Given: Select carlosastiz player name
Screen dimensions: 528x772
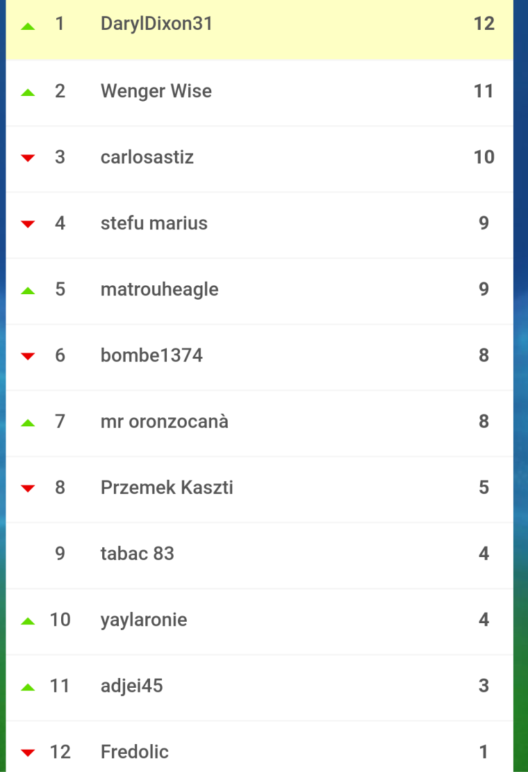Looking at the screenshot, I should coord(147,157).
